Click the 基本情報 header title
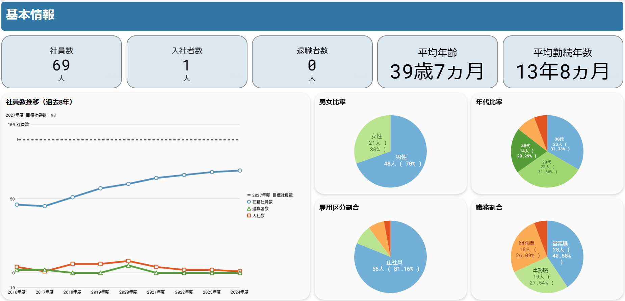The height and width of the screenshot is (301, 625). (30, 14)
